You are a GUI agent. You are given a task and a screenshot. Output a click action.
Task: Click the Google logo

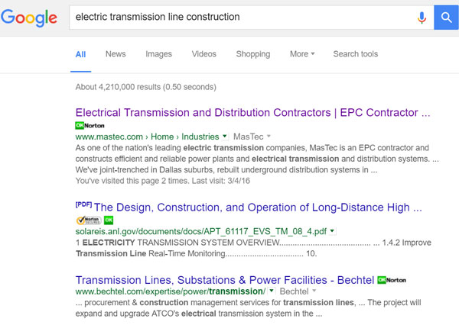tap(29, 18)
